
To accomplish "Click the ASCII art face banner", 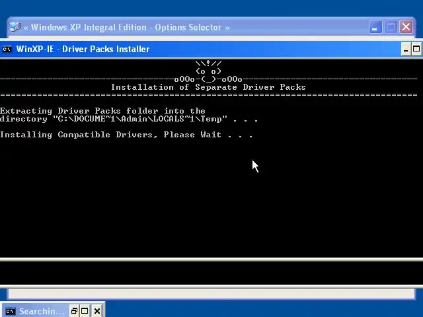I will coord(208,71).
